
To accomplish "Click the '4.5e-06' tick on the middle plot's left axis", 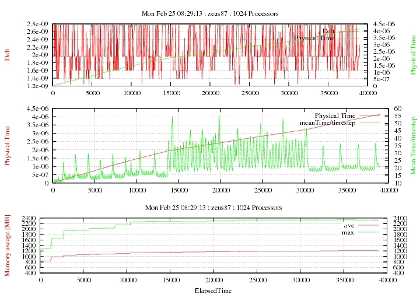I will 37,108.
